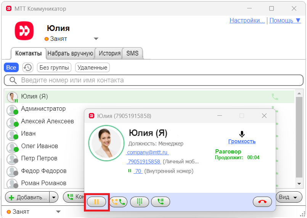Click the call transfer icon button
The height and width of the screenshot is (218, 307).
coord(119,202)
